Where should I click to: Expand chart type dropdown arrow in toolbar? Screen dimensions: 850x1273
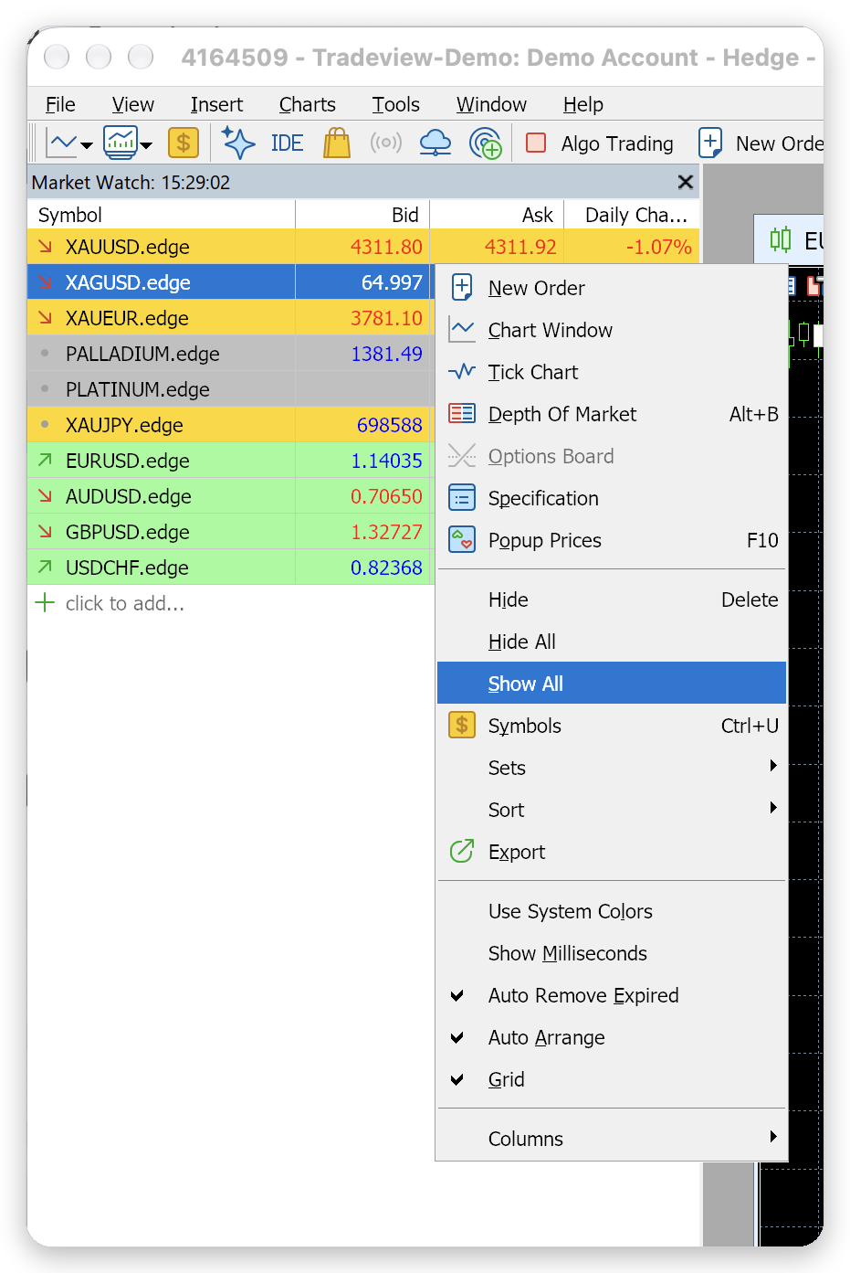point(87,145)
